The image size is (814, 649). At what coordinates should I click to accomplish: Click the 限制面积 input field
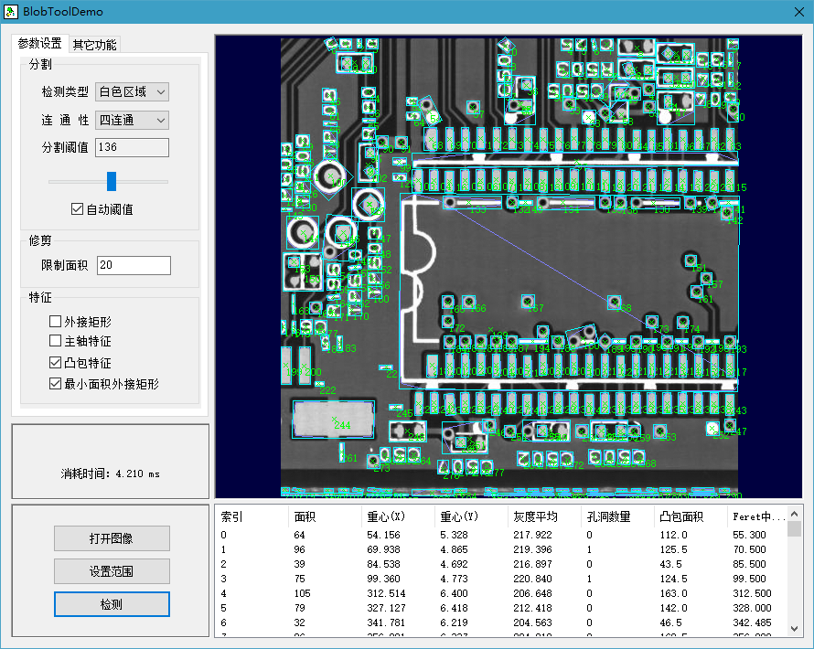pyautogui.click(x=134, y=265)
